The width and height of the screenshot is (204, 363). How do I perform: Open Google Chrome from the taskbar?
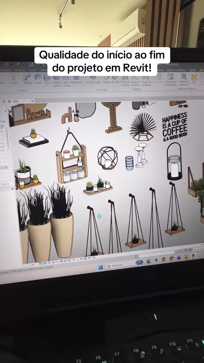(x=164, y=259)
